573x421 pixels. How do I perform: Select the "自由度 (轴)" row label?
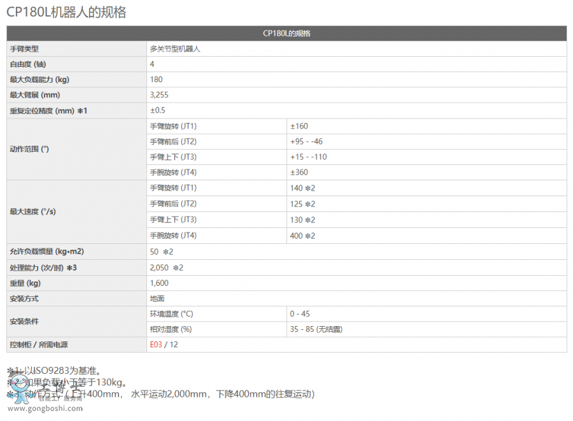tap(28, 64)
